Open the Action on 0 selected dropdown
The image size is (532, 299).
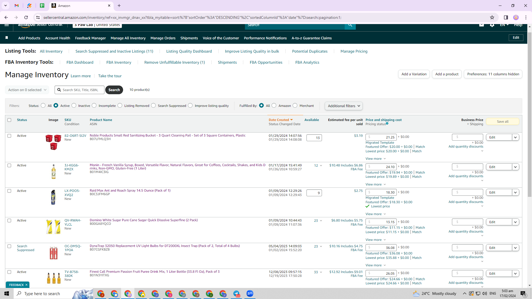pyautogui.click(x=27, y=90)
